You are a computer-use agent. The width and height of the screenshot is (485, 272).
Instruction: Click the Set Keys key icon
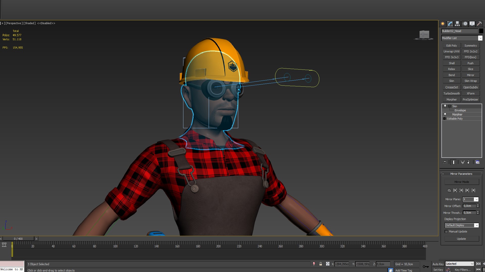click(x=426, y=267)
